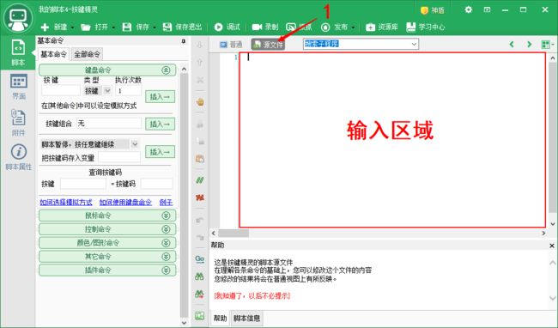Switch to 源文件 view tab
Image resolution: width=558 pixels, height=328 pixels.
(269, 45)
